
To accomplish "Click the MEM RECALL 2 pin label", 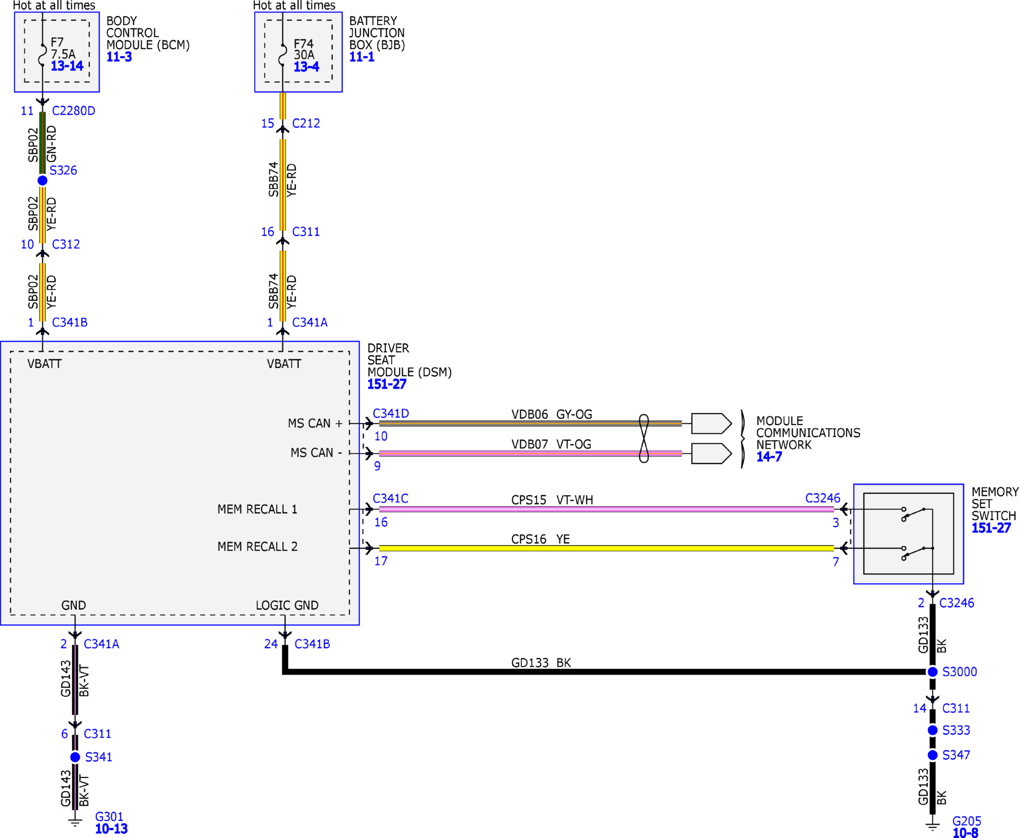I will (257, 546).
